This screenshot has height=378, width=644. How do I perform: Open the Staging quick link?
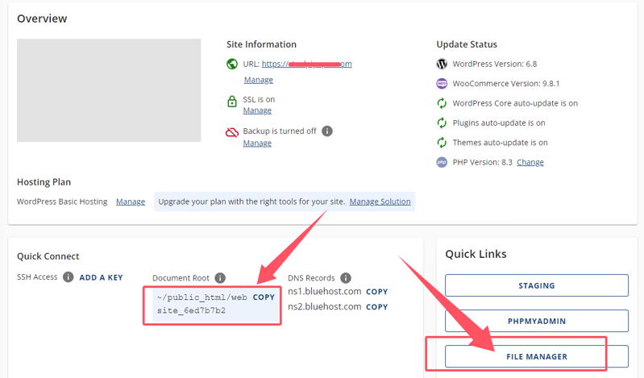point(536,285)
